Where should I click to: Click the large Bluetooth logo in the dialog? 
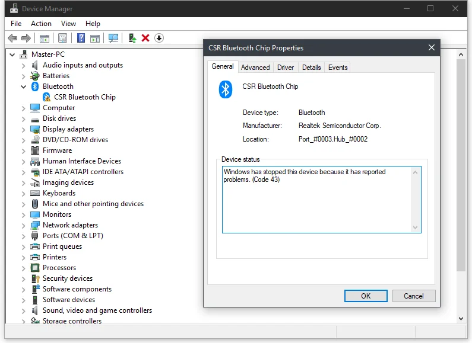226,89
